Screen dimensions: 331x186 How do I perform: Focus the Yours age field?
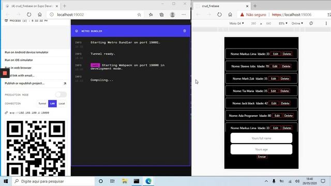coord(261,149)
